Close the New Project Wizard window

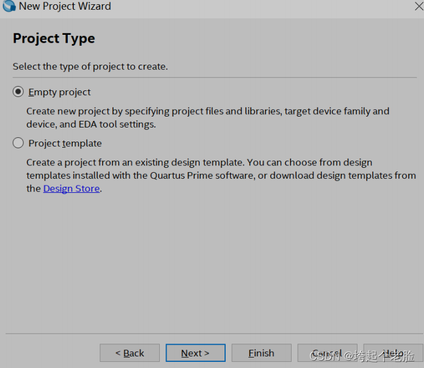pyautogui.click(x=419, y=6)
